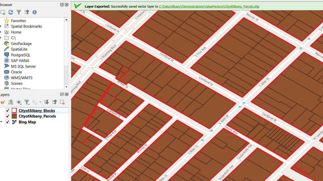Open the Filter Legend dropdown in Layers
The width and height of the screenshot is (323, 181).
27,102
